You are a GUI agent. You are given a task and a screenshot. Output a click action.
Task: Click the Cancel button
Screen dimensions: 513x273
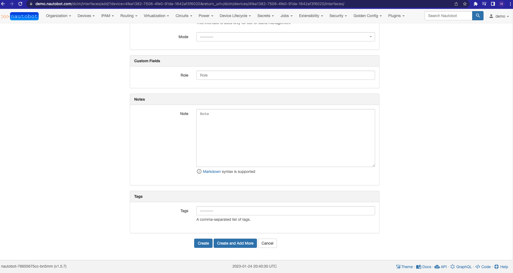[267, 243]
